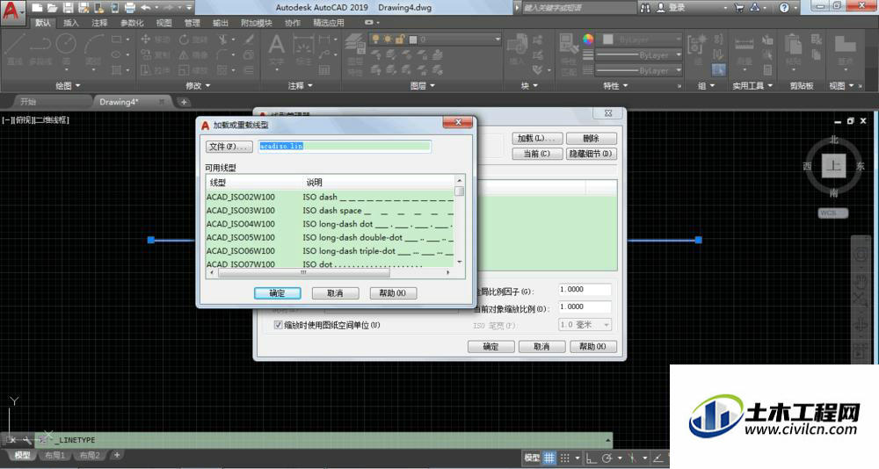
Task: Click 文件(F)... button in load linetype dialog
Action: point(229,147)
